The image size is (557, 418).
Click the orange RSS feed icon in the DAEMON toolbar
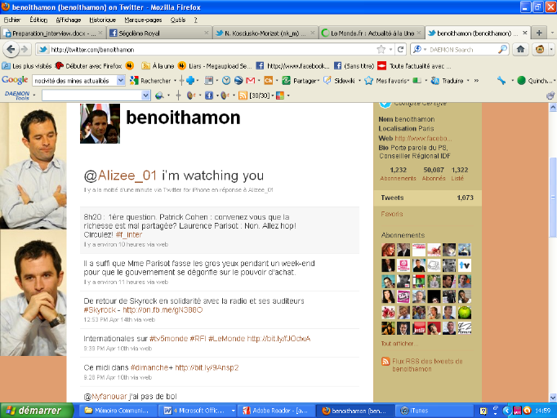click(x=243, y=96)
